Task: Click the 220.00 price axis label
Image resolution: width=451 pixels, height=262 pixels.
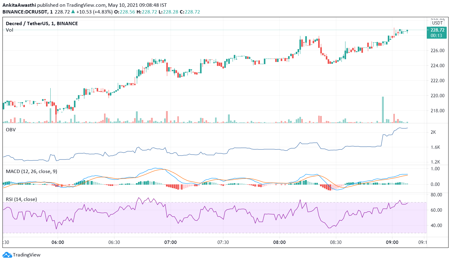Action: tap(438, 96)
